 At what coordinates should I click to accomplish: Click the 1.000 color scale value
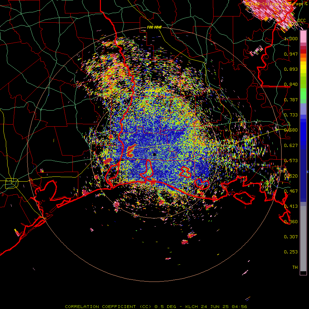pos(291,38)
